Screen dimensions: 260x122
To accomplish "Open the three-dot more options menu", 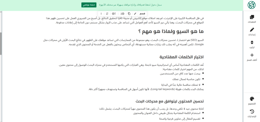I will pyautogui.click(x=101, y=13).
